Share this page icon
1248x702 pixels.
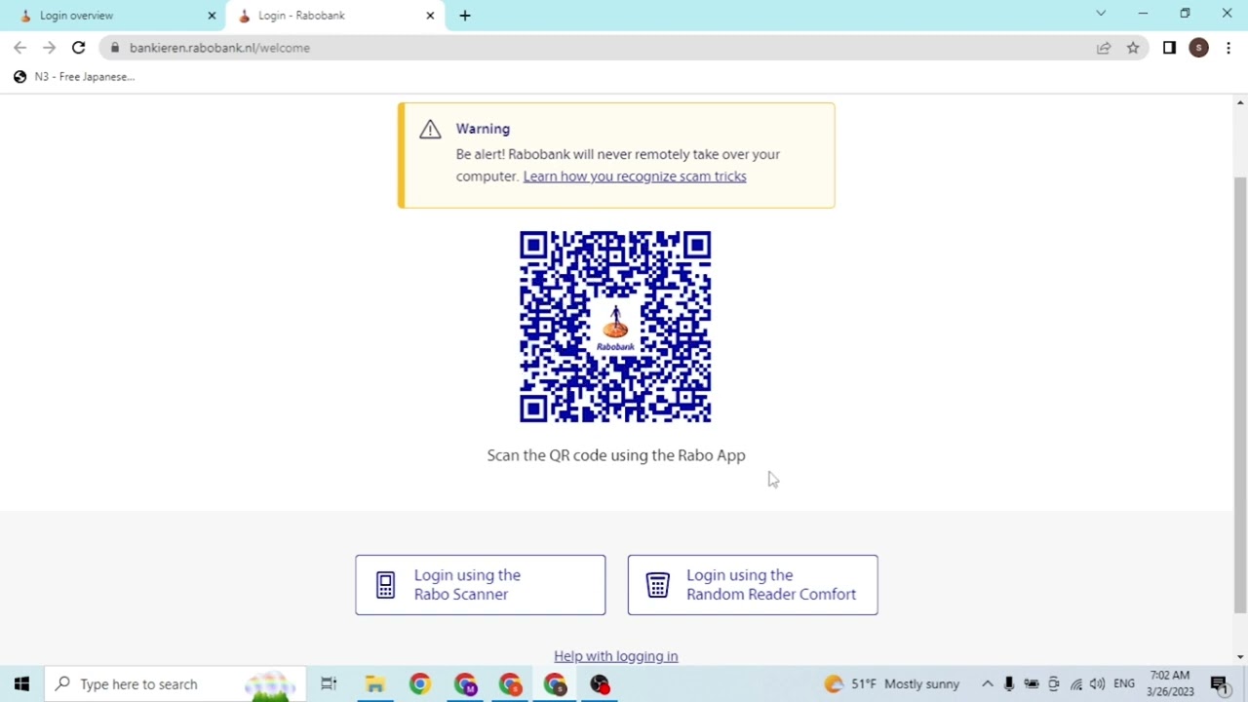click(x=1104, y=48)
